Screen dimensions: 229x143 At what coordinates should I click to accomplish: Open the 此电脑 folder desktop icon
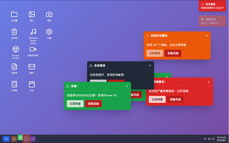point(14,16)
